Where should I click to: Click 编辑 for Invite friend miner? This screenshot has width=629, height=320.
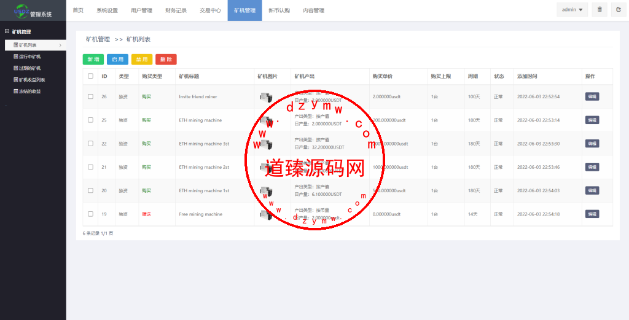pos(592,96)
